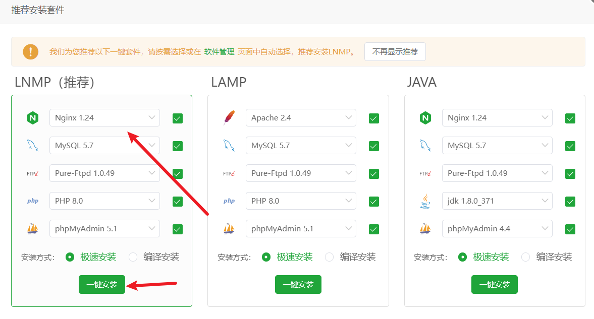
Task: Select 编译安装 radio in JAVA panel
Action: pyautogui.click(x=525, y=258)
